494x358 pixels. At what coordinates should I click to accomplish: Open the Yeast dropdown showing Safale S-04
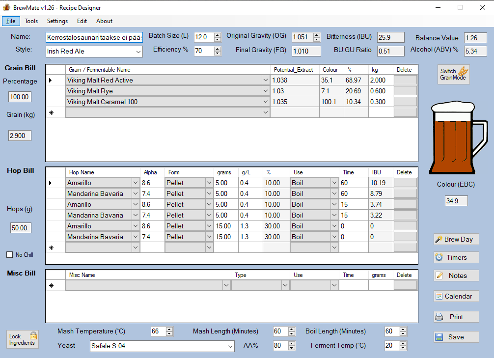230,346
